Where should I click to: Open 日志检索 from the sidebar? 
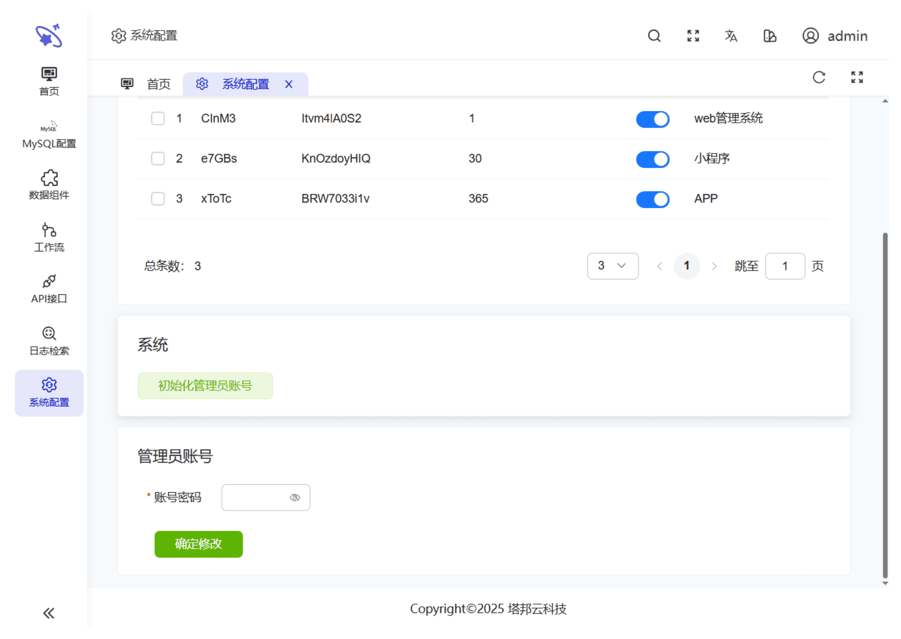tap(49, 341)
